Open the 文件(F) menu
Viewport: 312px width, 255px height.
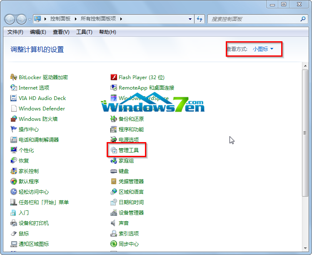tap(15, 32)
